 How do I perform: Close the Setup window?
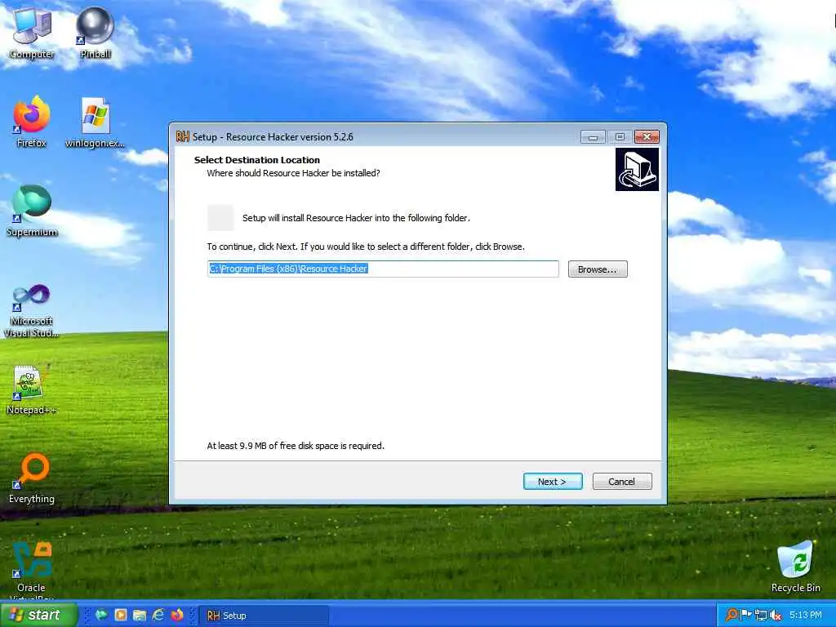point(647,137)
